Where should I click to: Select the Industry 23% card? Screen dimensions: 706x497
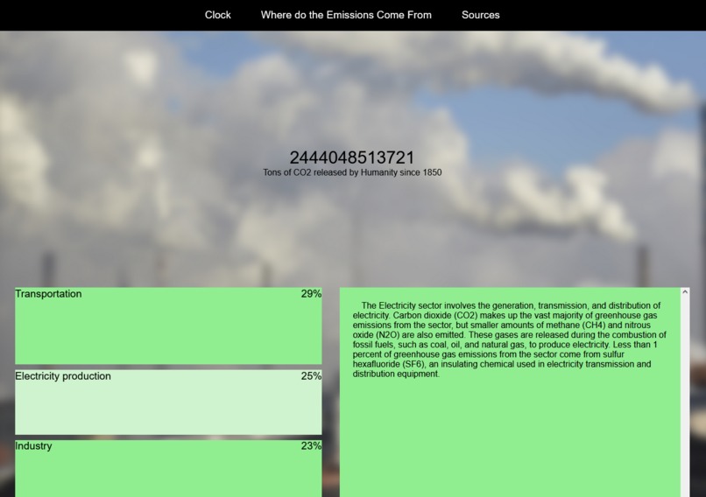[x=168, y=469]
